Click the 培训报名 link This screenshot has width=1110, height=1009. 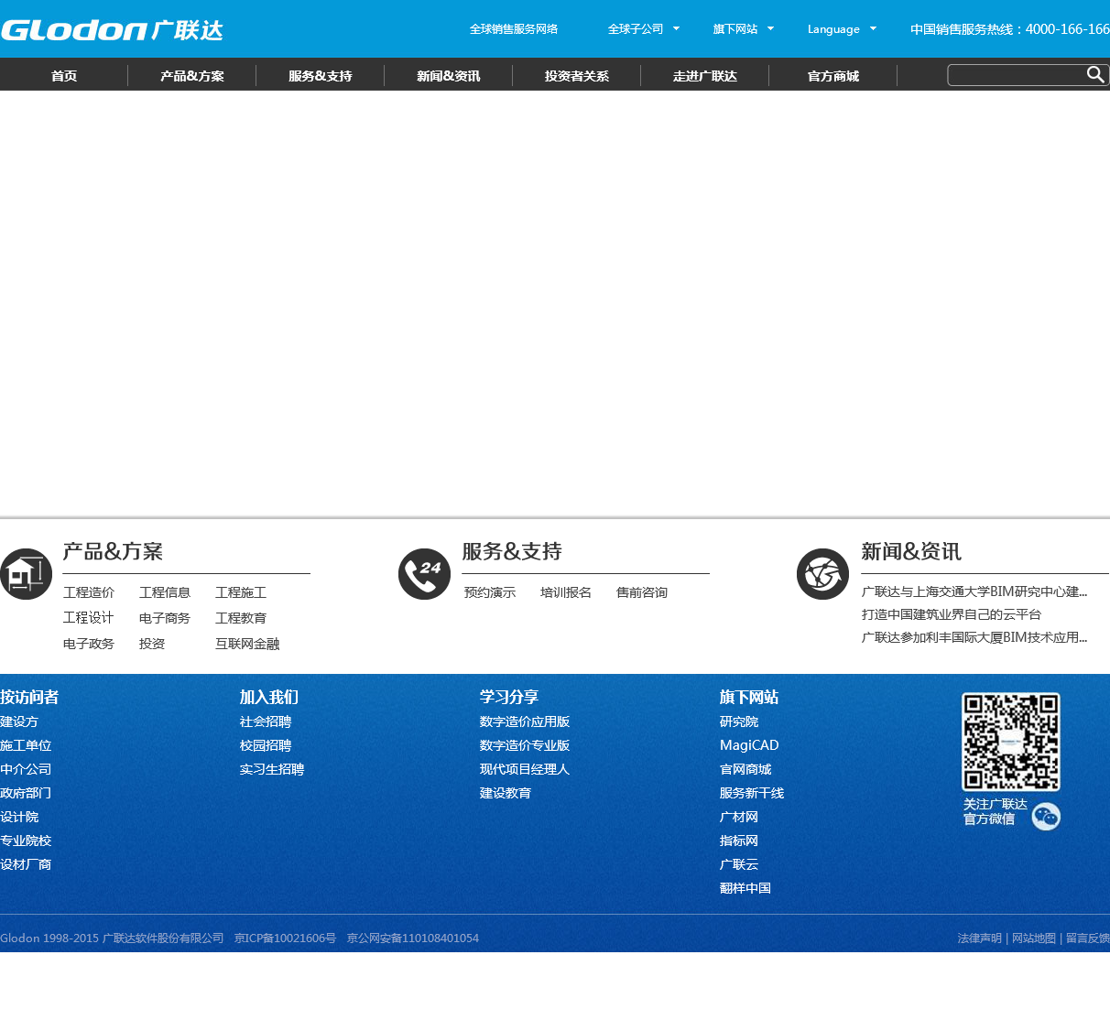point(566,592)
